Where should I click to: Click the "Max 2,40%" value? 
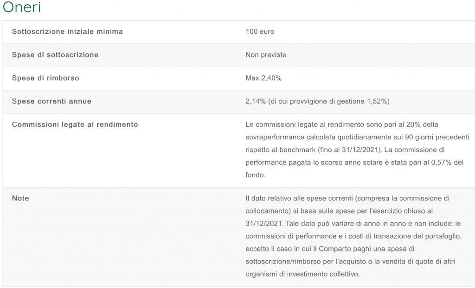(x=263, y=78)
